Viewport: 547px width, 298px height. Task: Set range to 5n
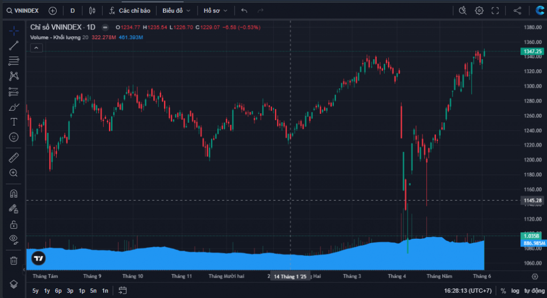93,291
